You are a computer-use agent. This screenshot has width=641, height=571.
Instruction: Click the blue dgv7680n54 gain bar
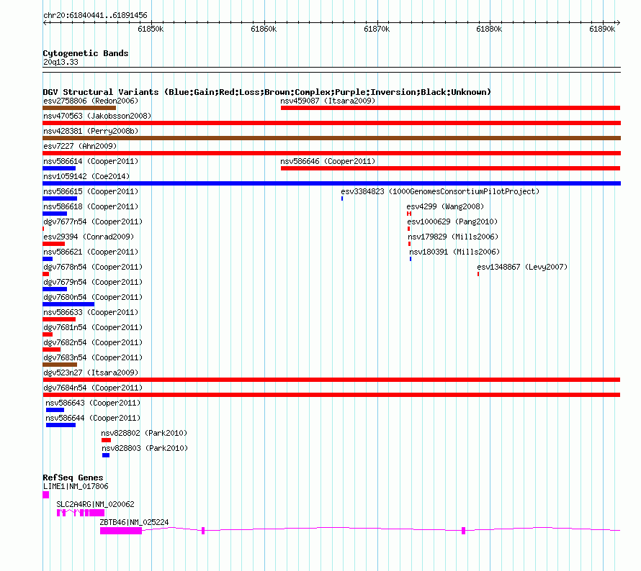(x=68, y=304)
